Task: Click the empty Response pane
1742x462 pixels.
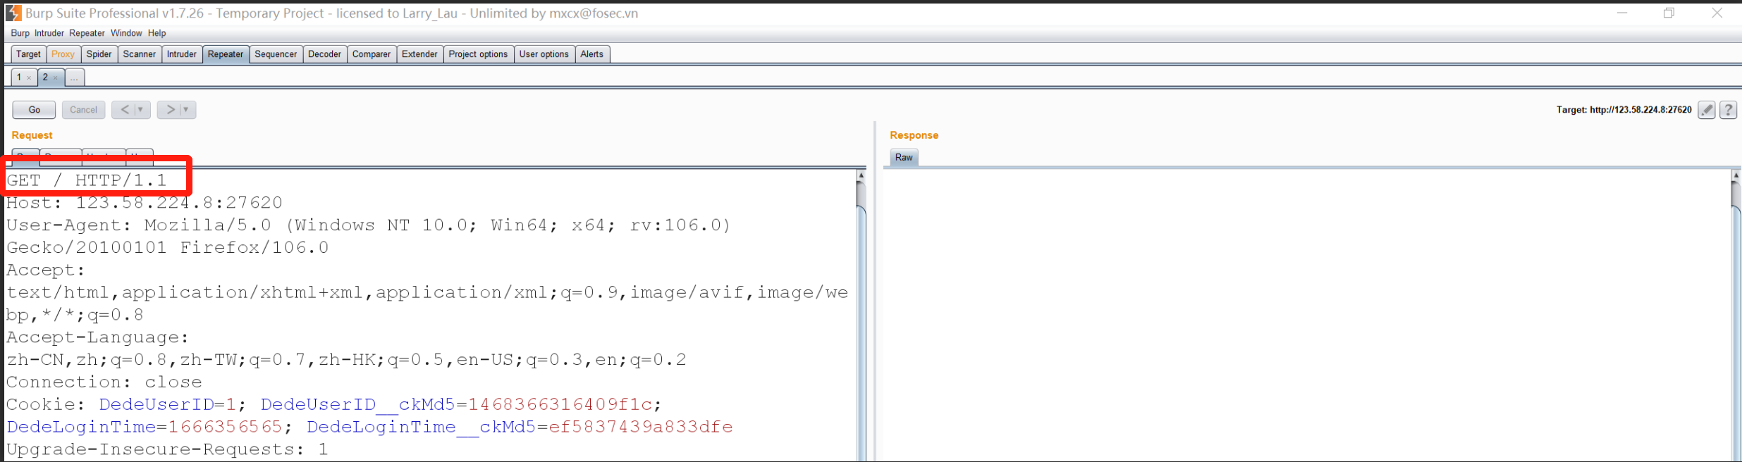Action: tap(1306, 316)
